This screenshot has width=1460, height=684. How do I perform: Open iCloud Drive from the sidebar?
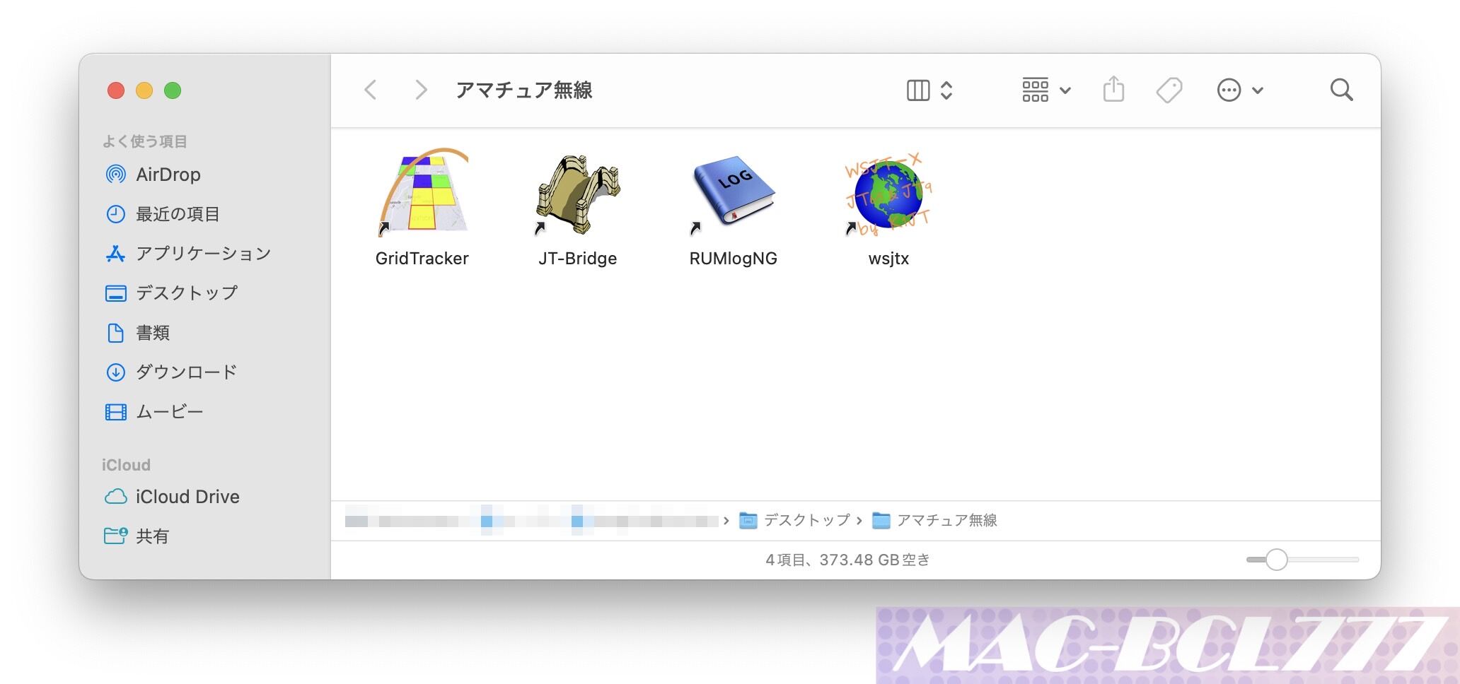point(187,496)
